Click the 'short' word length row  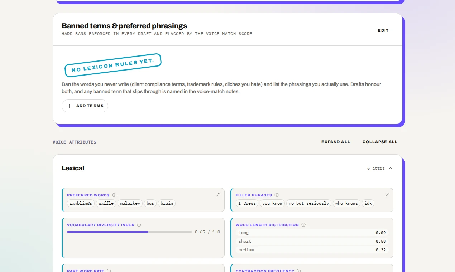(312, 241)
